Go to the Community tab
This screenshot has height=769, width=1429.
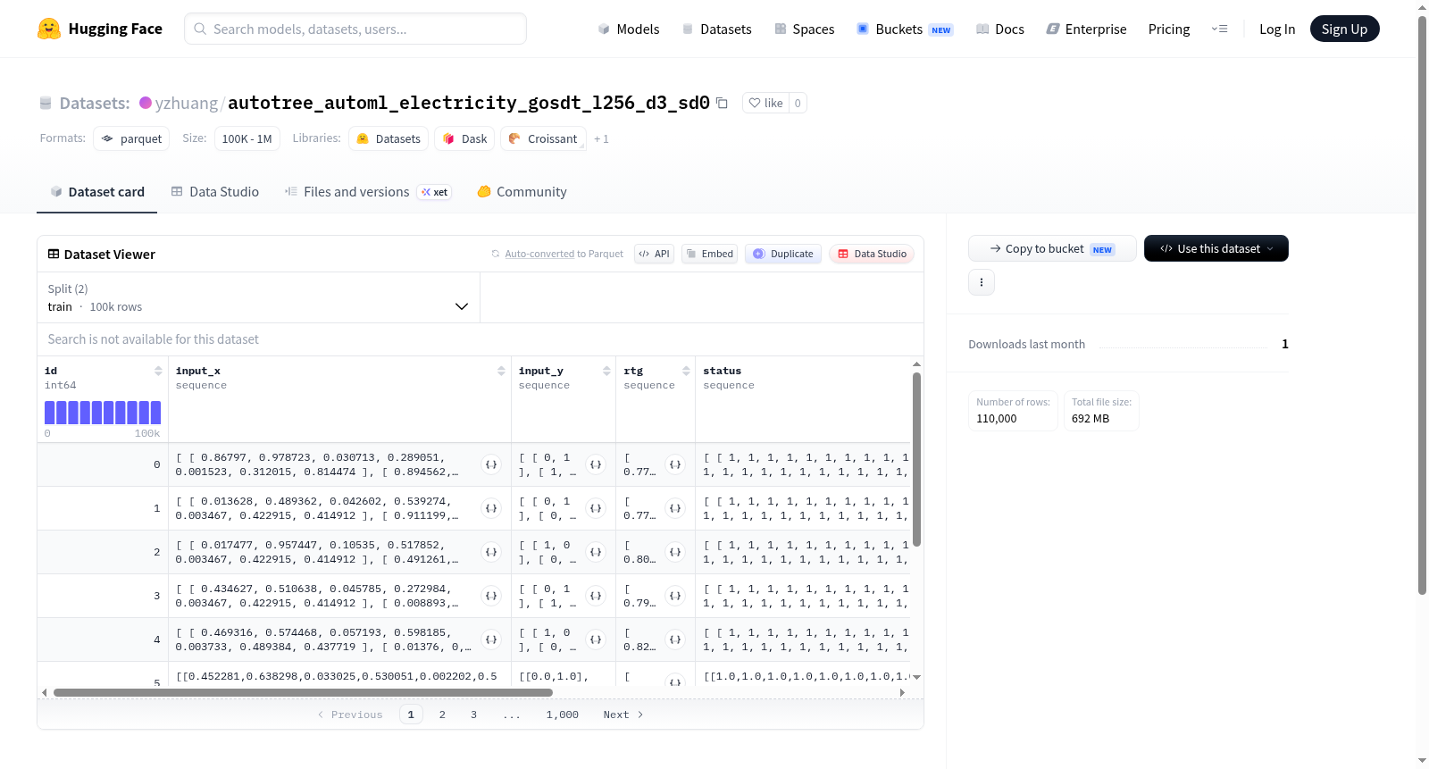(x=522, y=192)
